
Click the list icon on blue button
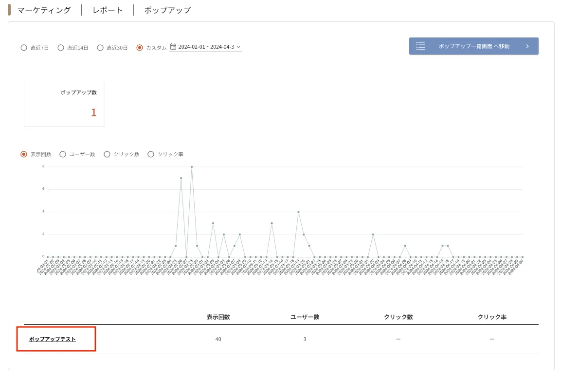421,46
